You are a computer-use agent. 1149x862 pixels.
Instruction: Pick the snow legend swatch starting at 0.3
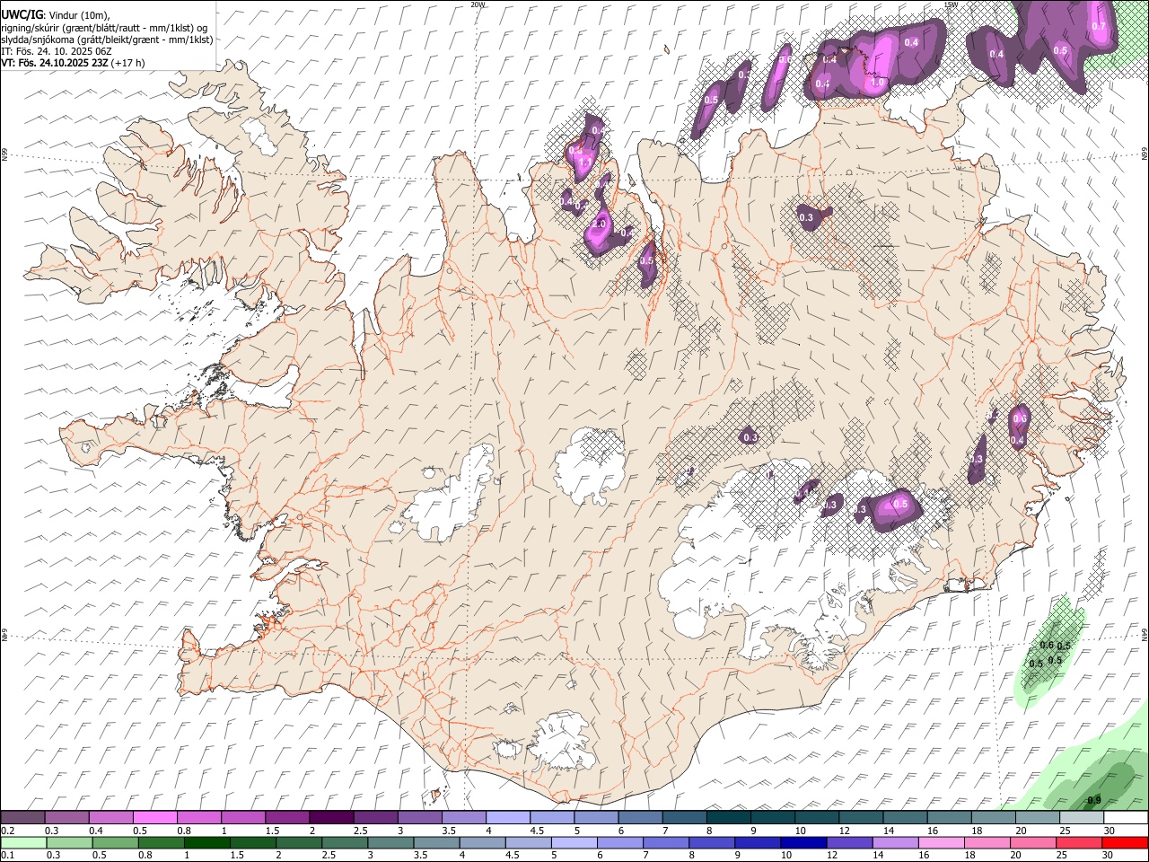pyautogui.click(x=66, y=818)
